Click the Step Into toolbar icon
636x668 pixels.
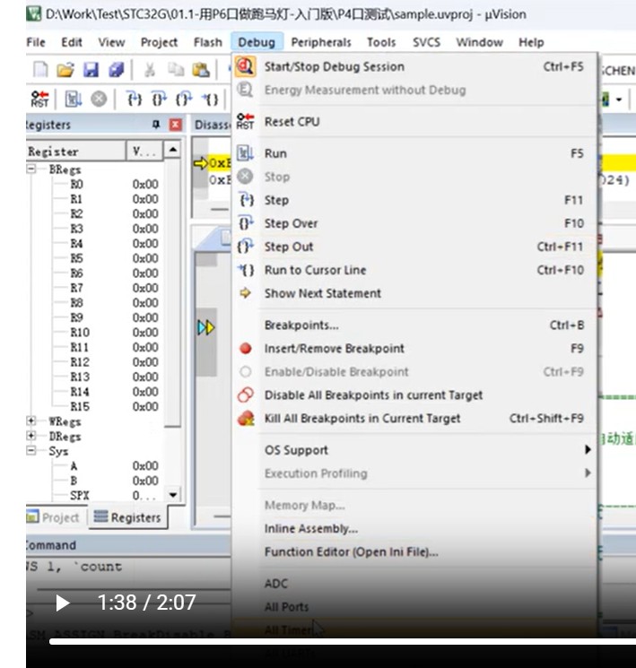click(135, 100)
